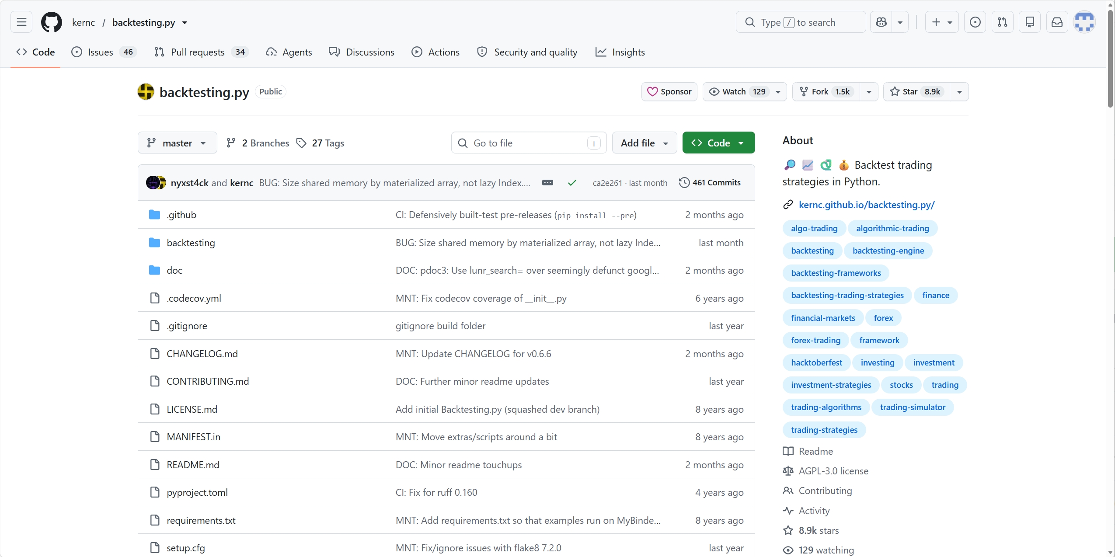Image resolution: width=1115 pixels, height=557 pixels.
Task: Click the tag icon beside 27 Tags
Action: (x=301, y=143)
